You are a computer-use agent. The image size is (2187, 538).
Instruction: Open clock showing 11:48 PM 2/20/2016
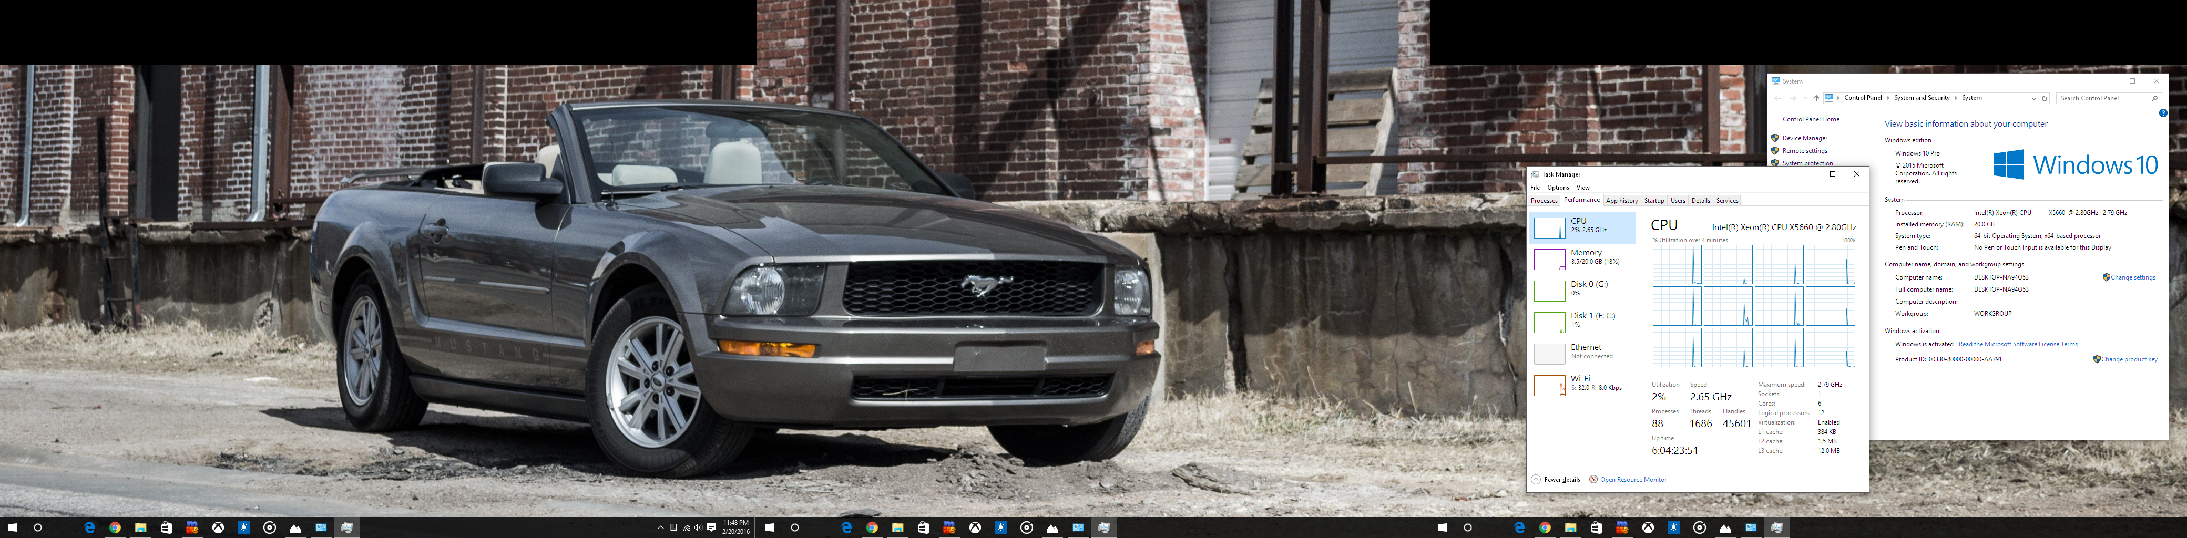(736, 527)
